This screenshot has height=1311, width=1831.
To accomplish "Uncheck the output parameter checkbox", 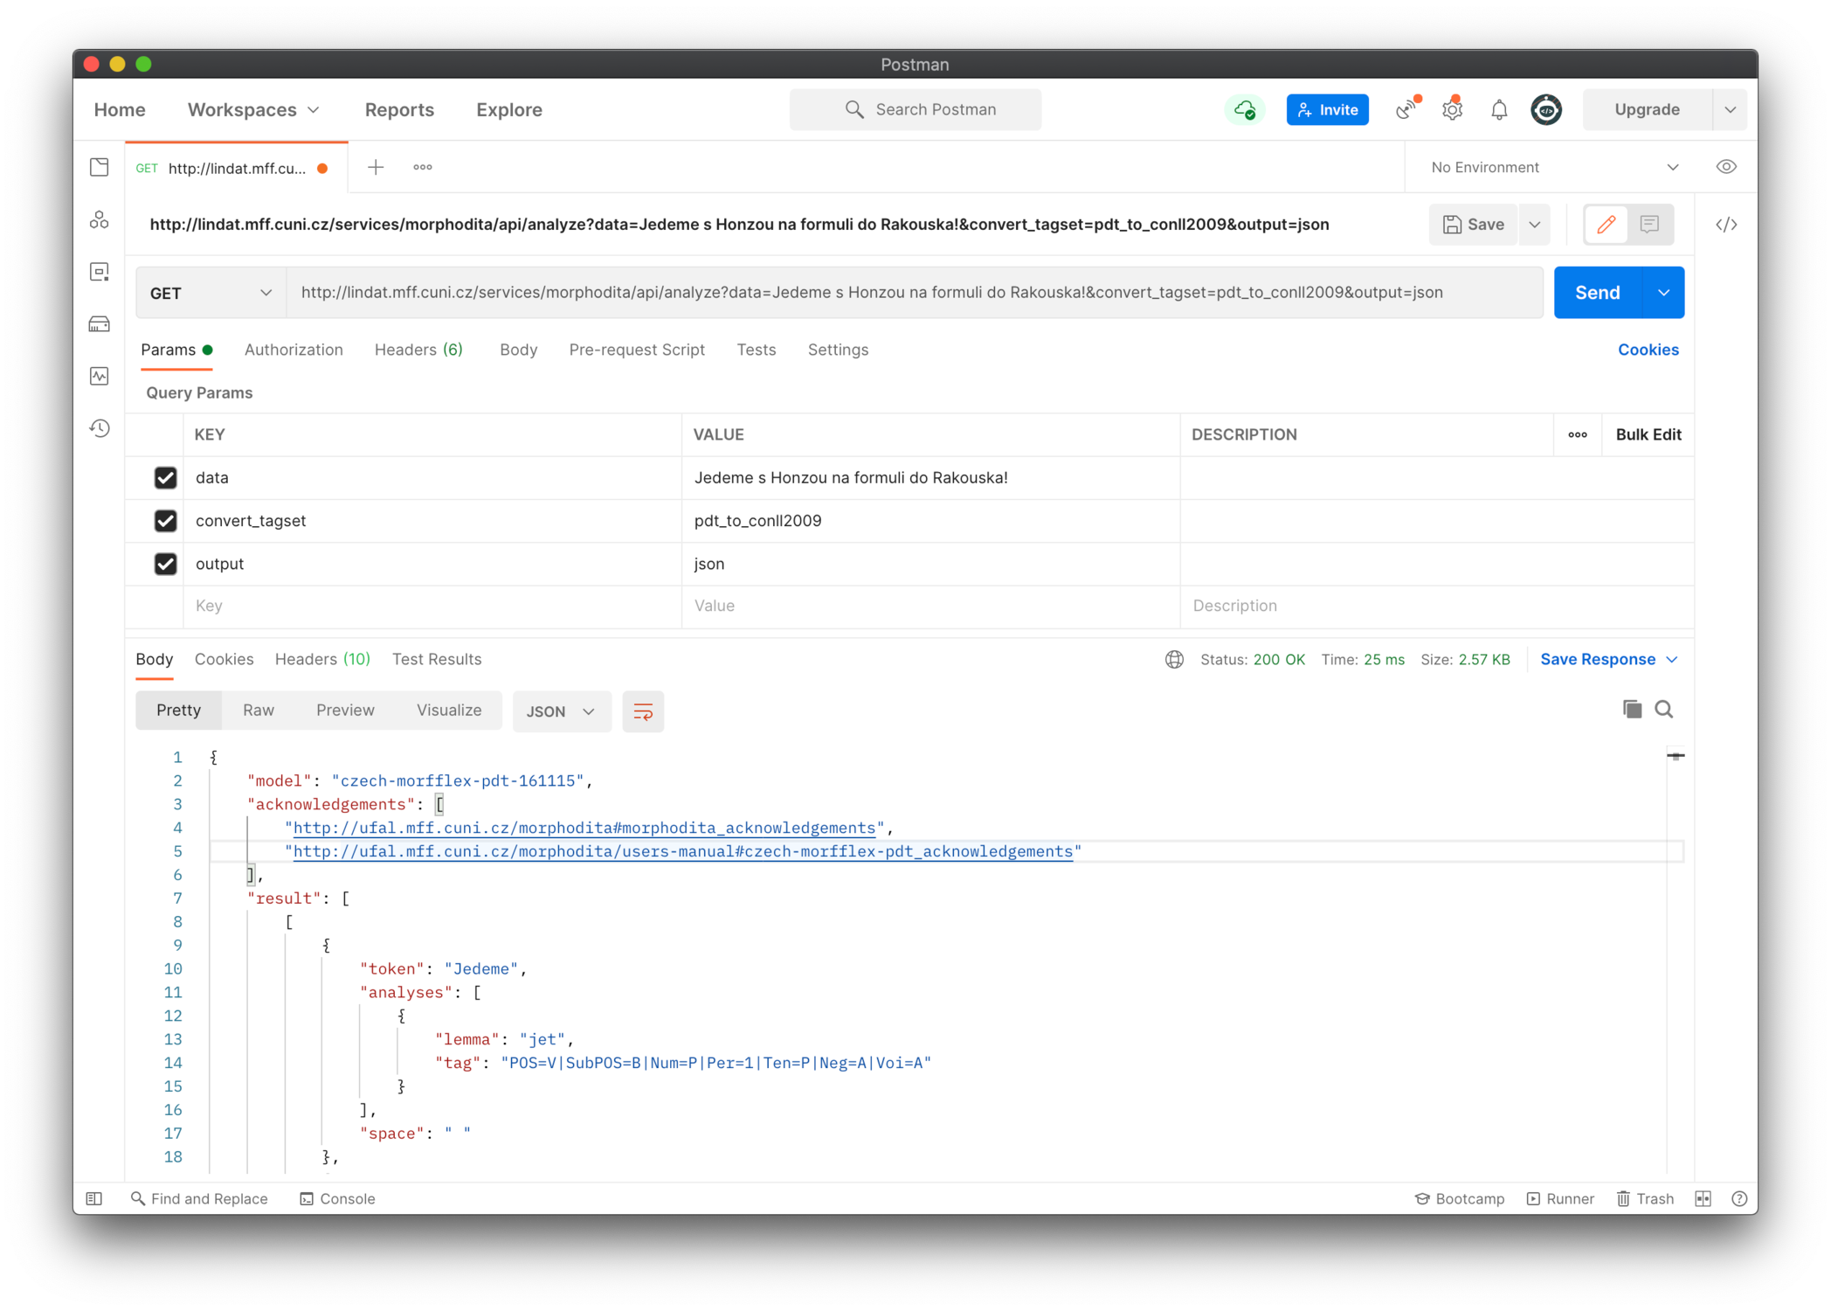I will (165, 564).
